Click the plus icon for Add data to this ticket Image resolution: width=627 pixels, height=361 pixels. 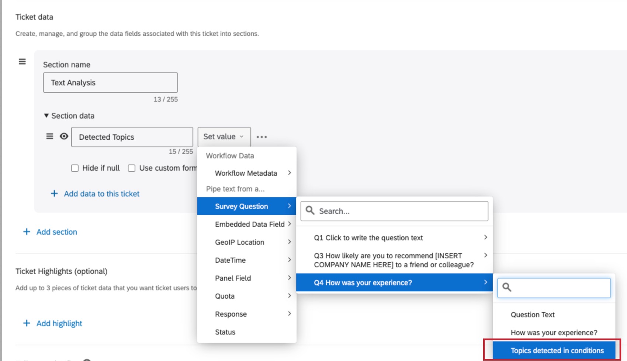pos(54,193)
